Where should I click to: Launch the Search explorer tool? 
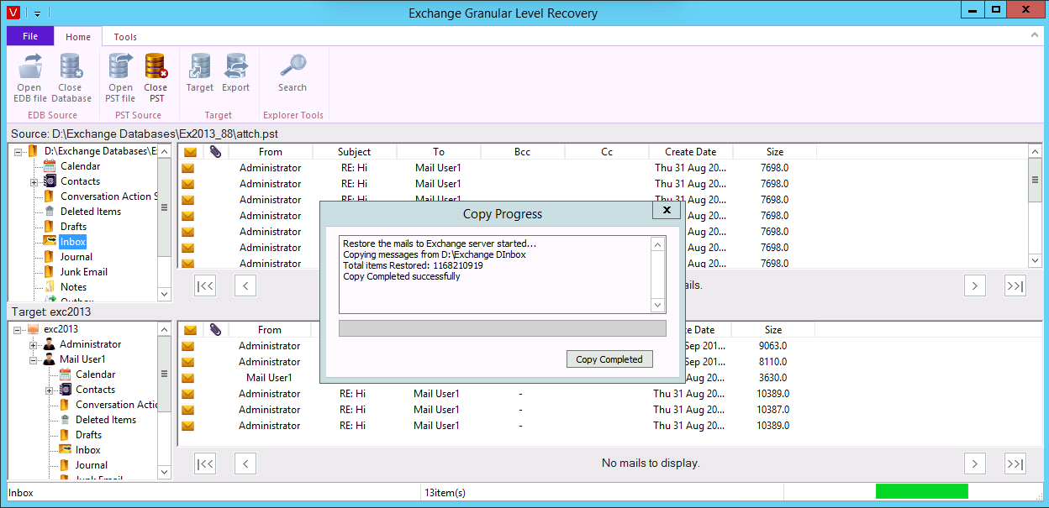pos(293,73)
